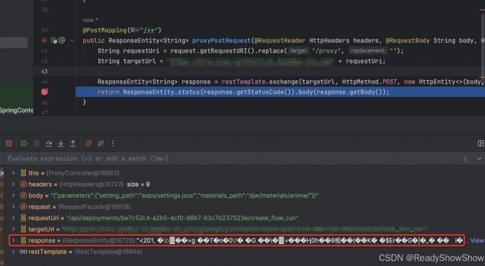Image resolution: width=485 pixels, height=266 pixels.
Task: Step out of the current method
Action: click(x=73, y=144)
